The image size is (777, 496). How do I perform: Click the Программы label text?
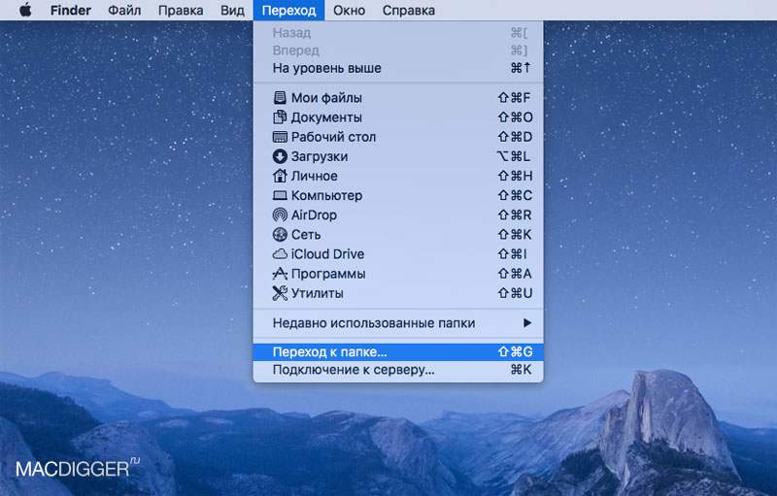point(328,274)
